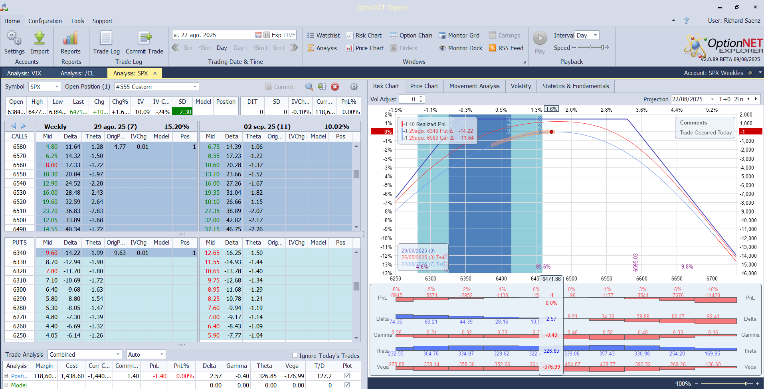This screenshot has width=764, height=389.
Task: Open the Risk Chart window icon
Action: [x=350, y=36]
